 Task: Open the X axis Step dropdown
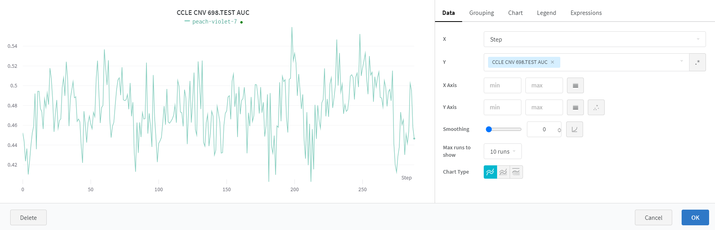594,39
